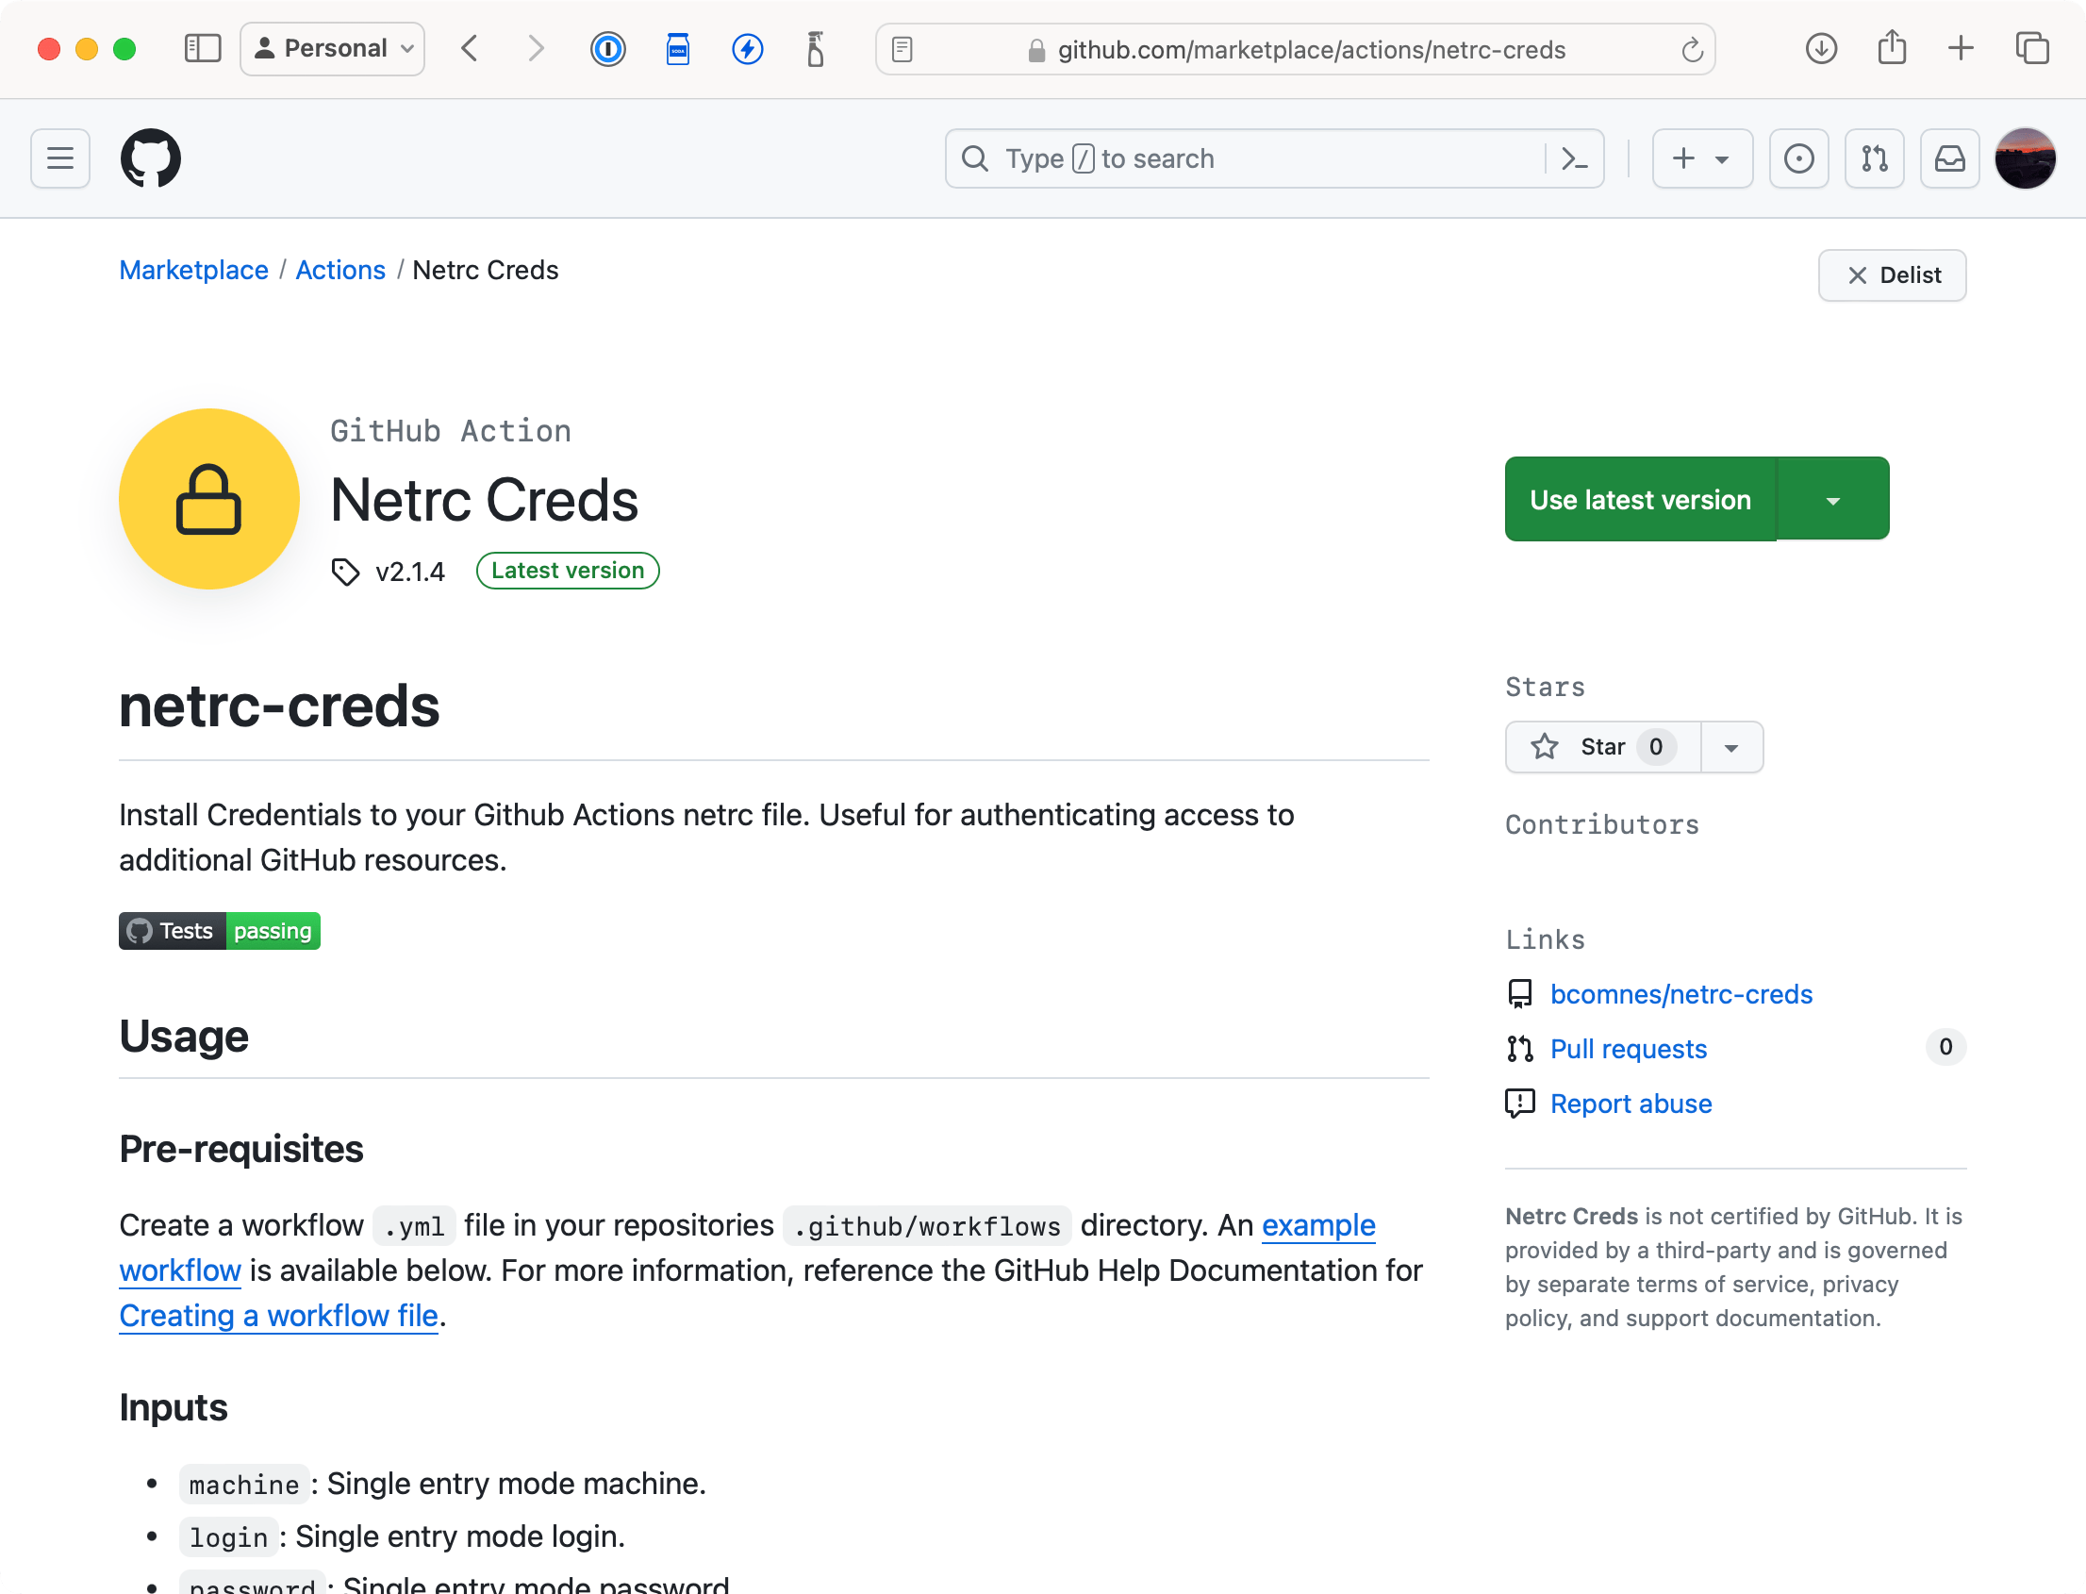Open the Pull requests link in Links
Screen dimensions: 2086x1594
point(1628,1050)
